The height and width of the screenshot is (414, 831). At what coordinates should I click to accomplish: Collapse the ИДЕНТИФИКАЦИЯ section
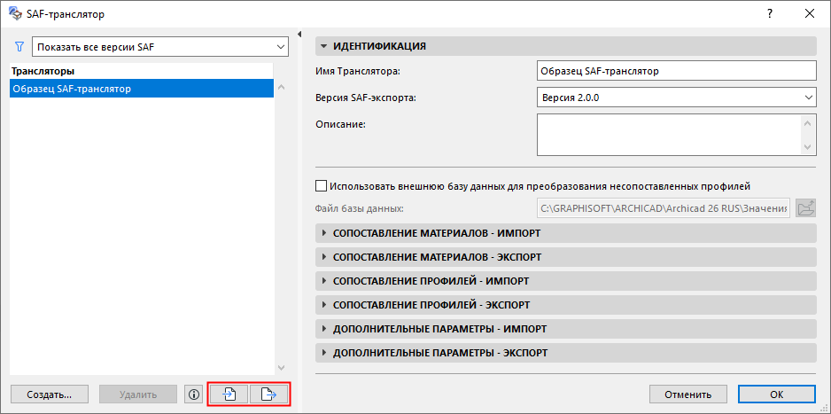click(x=323, y=46)
